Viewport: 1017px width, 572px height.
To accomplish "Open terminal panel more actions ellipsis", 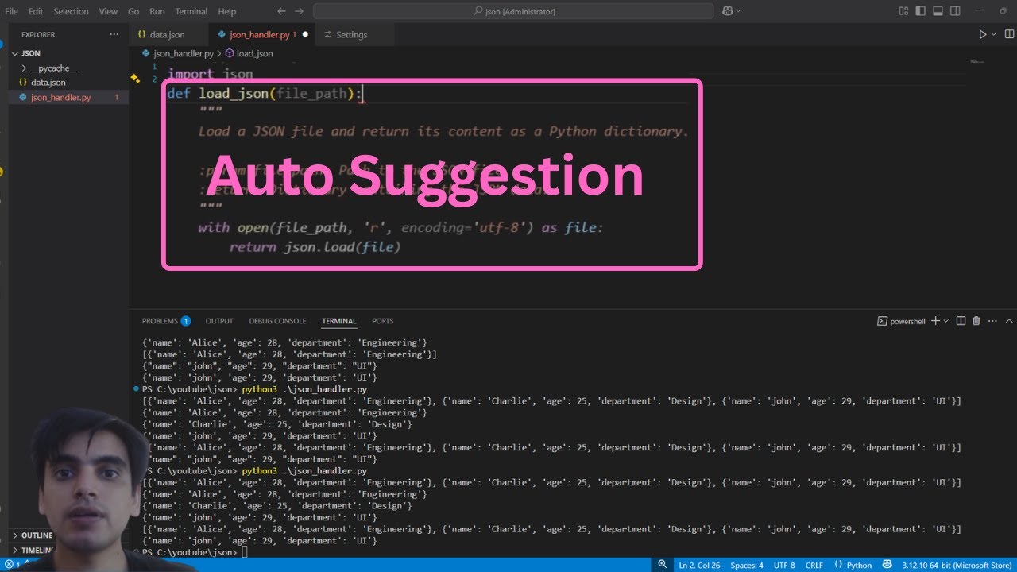I will coord(992,321).
